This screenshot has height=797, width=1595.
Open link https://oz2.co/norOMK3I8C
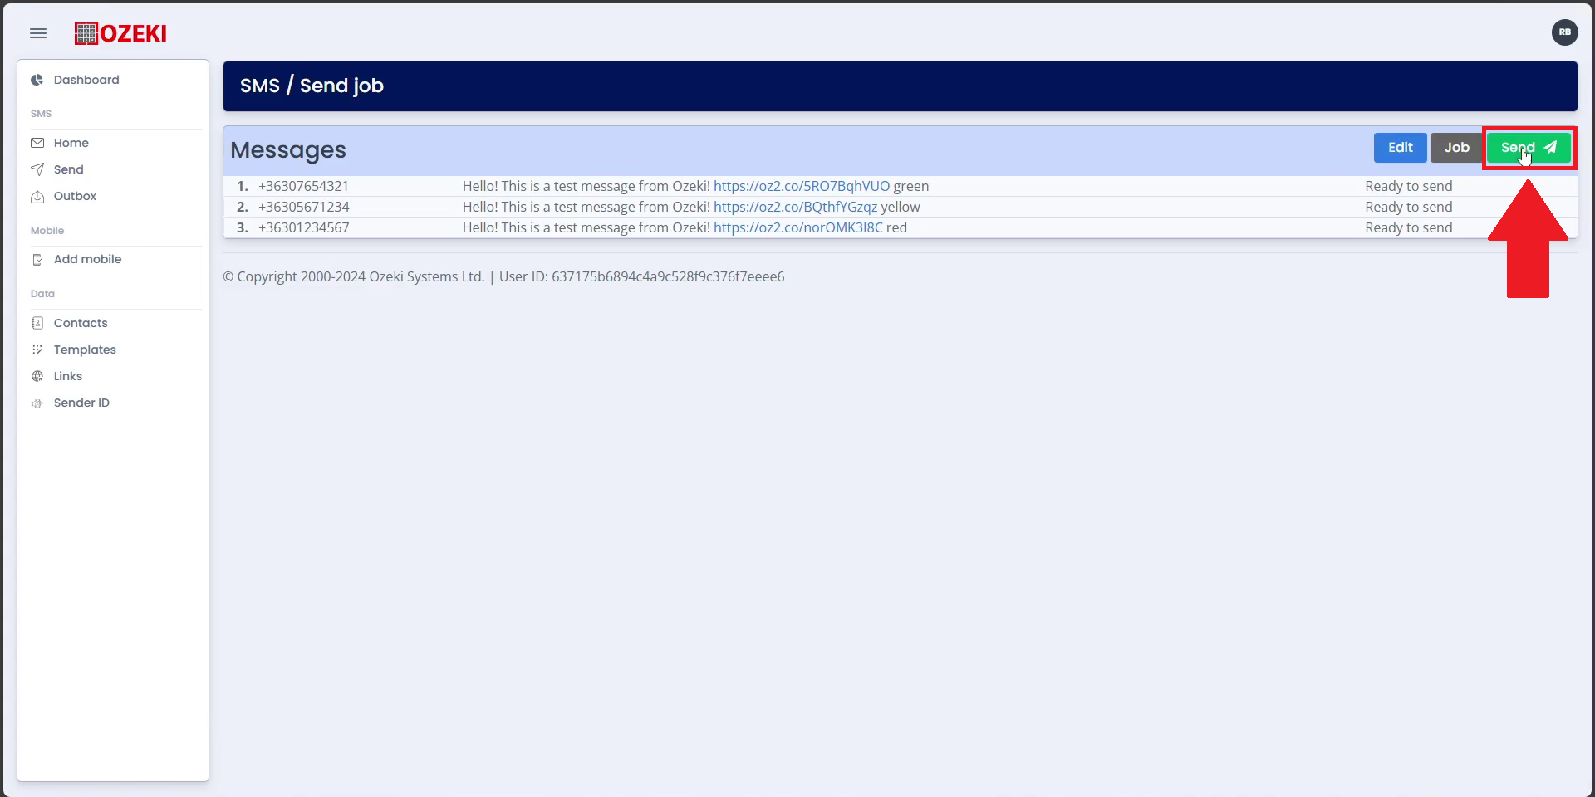pyautogui.click(x=798, y=227)
